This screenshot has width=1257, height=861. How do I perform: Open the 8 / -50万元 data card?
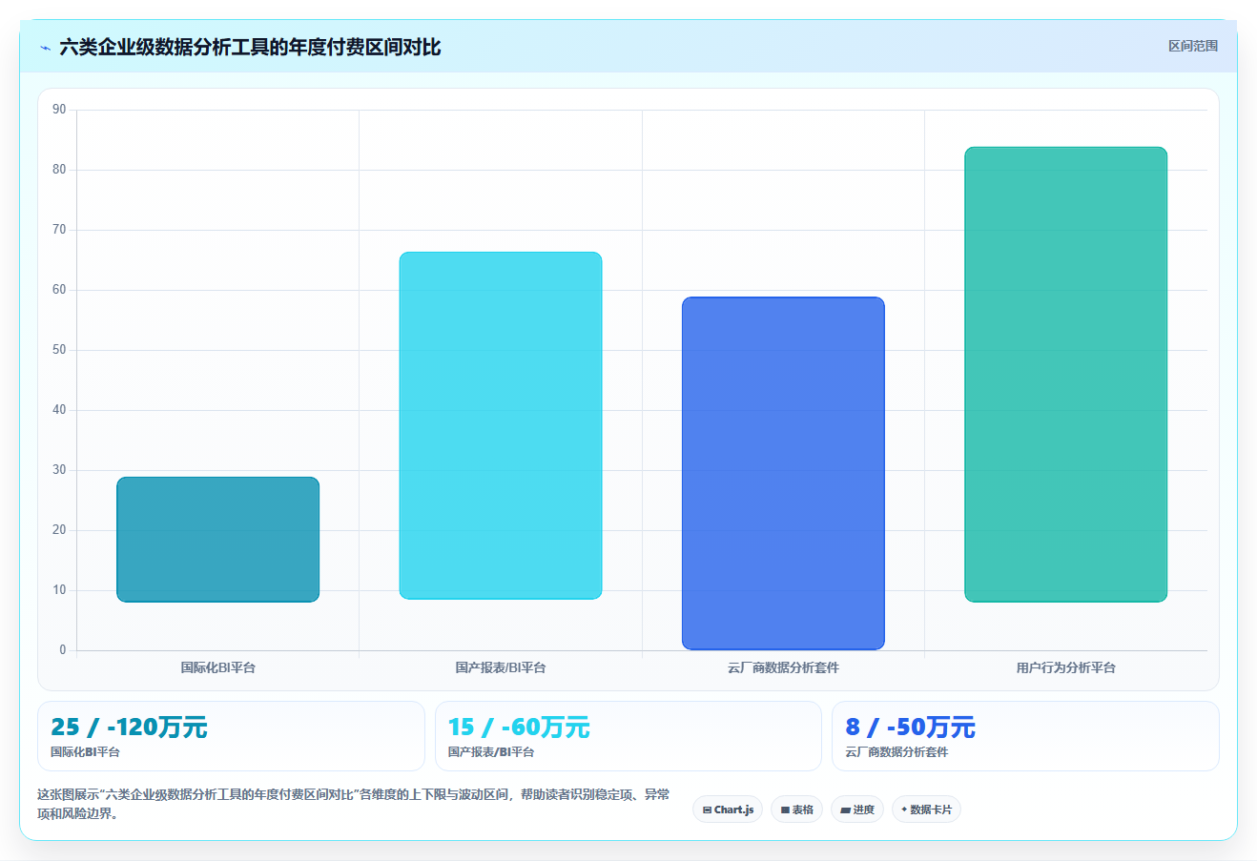coord(1025,736)
